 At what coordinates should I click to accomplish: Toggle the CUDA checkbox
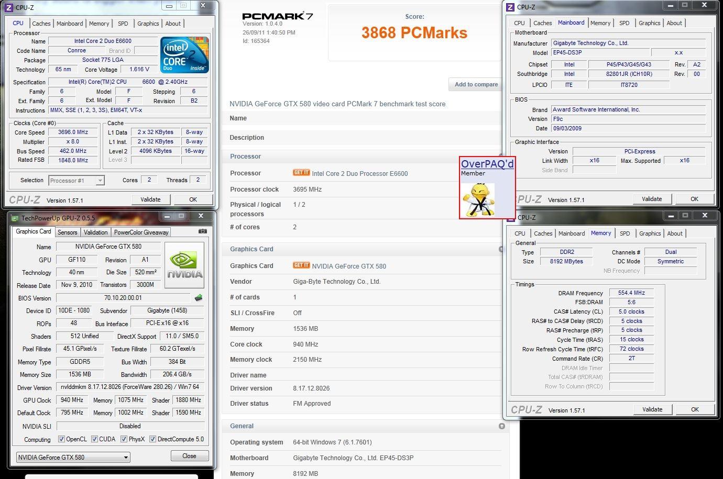click(94, 439)
